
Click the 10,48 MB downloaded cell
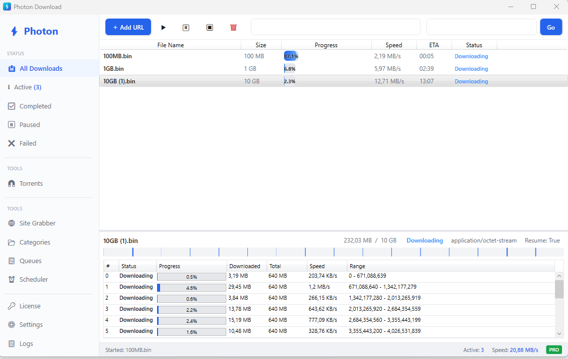(x=239, y=331)
